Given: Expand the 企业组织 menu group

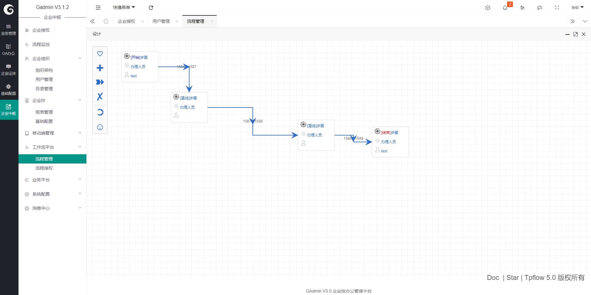Looking at the screenshot, I should (x=52, y=59).
